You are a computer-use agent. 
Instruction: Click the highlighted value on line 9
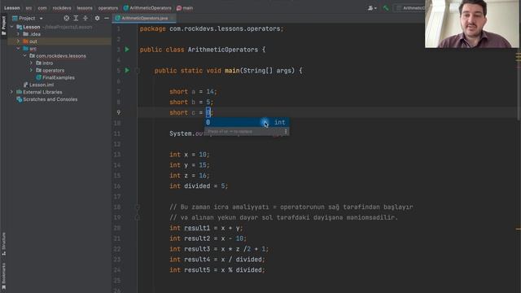coord(208,112)
